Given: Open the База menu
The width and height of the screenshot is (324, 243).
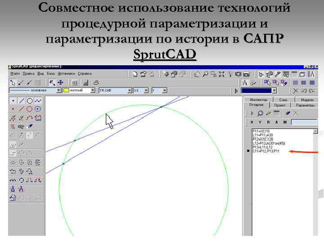Looking at the screenshot, I should 50,73.
